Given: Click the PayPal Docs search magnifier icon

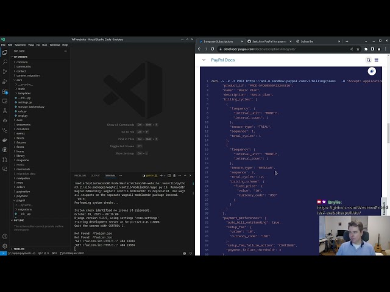Looking at the screenshot, I should tap(369, 60).
